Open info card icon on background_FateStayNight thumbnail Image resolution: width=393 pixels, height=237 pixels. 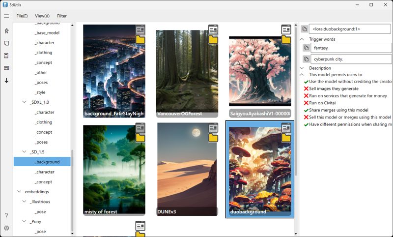point(140,30)
